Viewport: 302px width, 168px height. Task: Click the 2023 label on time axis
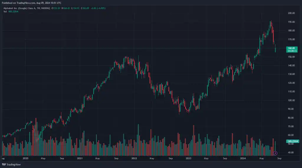pyautogui.click(x=188, y=158)
